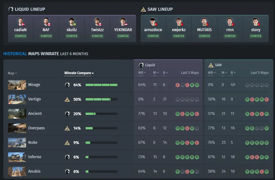Open cadiaN's player avatar
The height and width of the screenshot is (180, 275).
coord(20,22)
